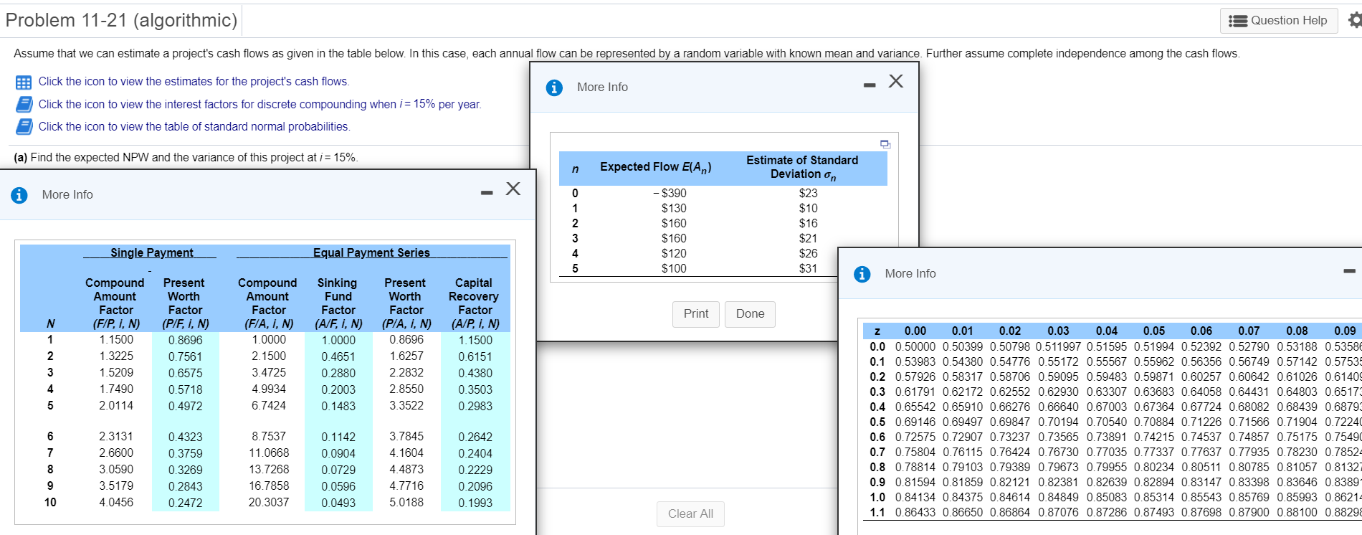Screen dimensions: 1362x535
Task: Click the Single Payment header
Action: click(151, 252)
